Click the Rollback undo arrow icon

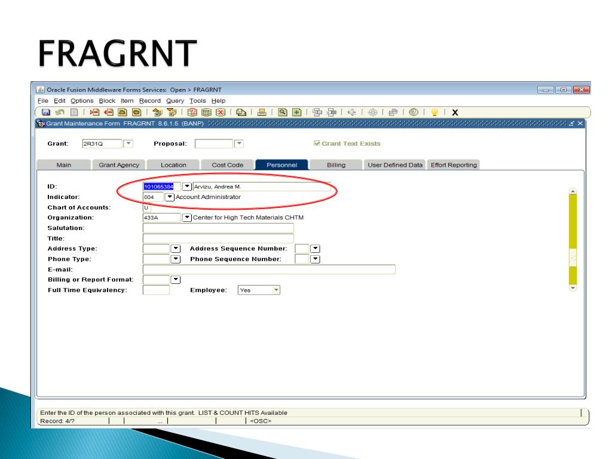click(x=60, y=112)
